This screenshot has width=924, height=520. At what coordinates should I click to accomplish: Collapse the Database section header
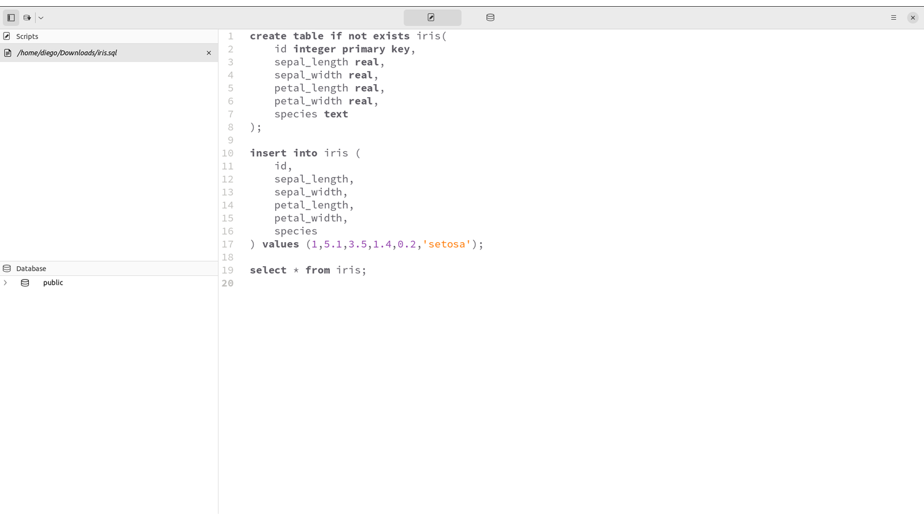pos(31,268)
